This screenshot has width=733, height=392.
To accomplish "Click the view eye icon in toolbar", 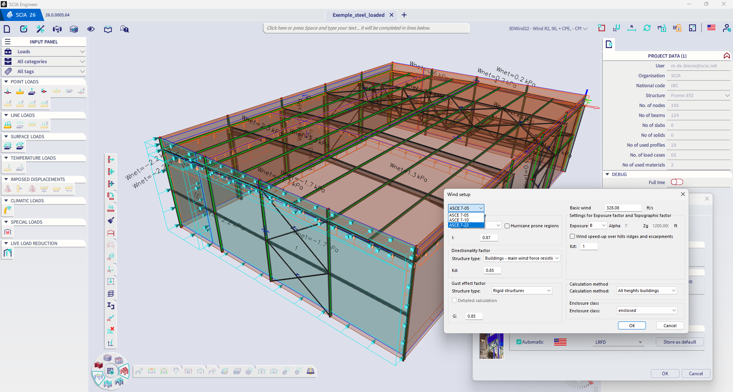I will pos(91,29).
